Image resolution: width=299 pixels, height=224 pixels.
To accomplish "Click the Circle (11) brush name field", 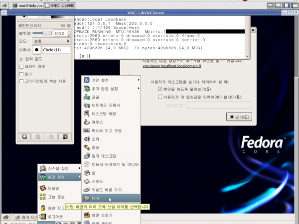I will click(56, 50).
